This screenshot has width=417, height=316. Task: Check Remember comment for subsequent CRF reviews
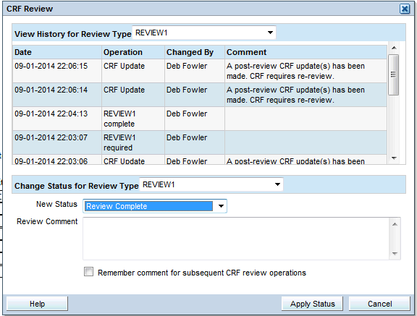pos(88,272)
